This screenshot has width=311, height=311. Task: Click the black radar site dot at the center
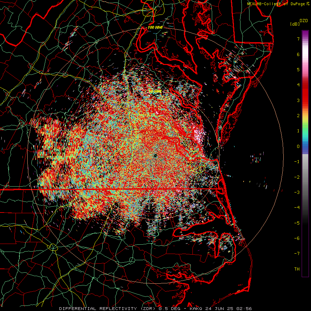[155, 156]
